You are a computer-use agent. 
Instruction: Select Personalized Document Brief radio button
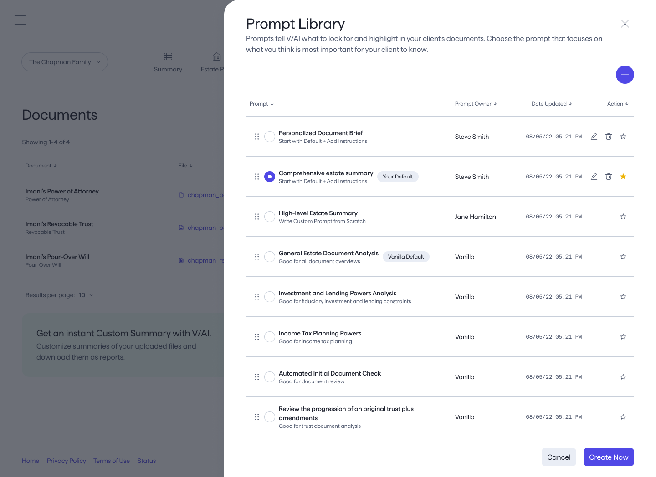[x=270, y=137]
